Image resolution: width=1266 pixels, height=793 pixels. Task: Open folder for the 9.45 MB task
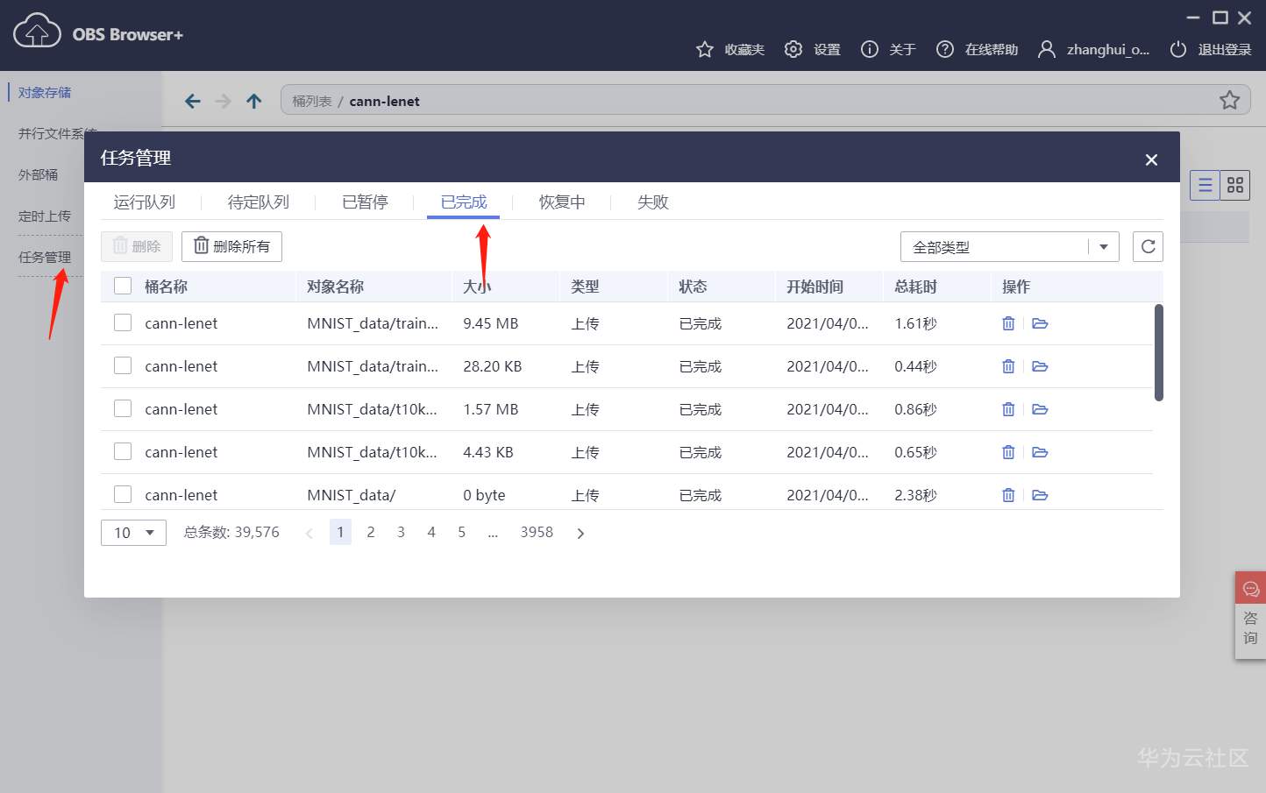1040,323
